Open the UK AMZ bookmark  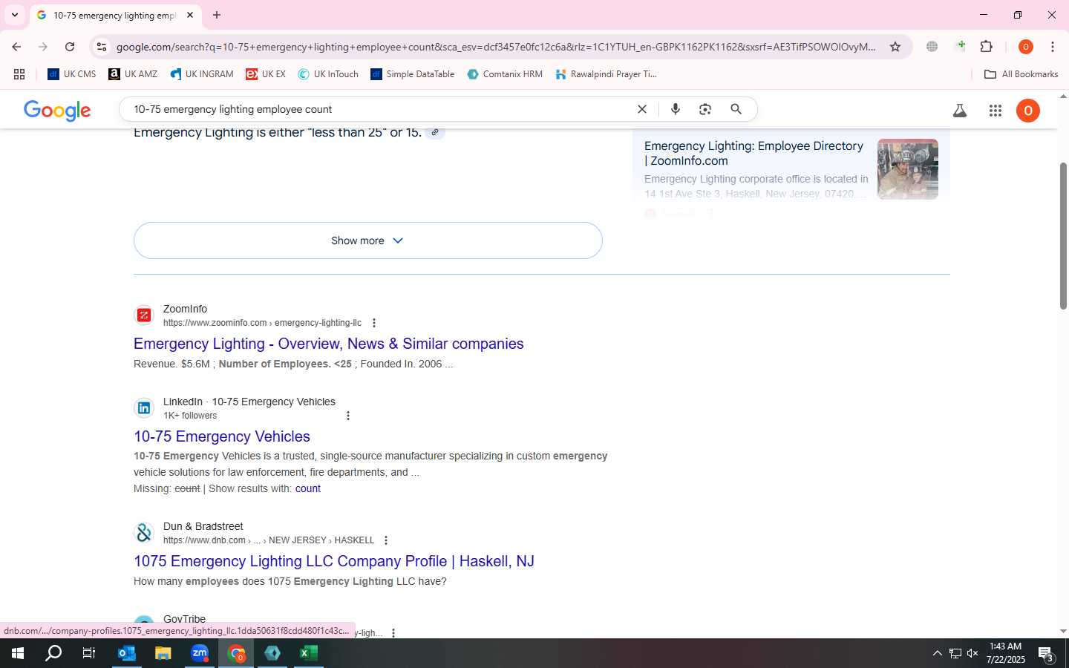point(134,74)
